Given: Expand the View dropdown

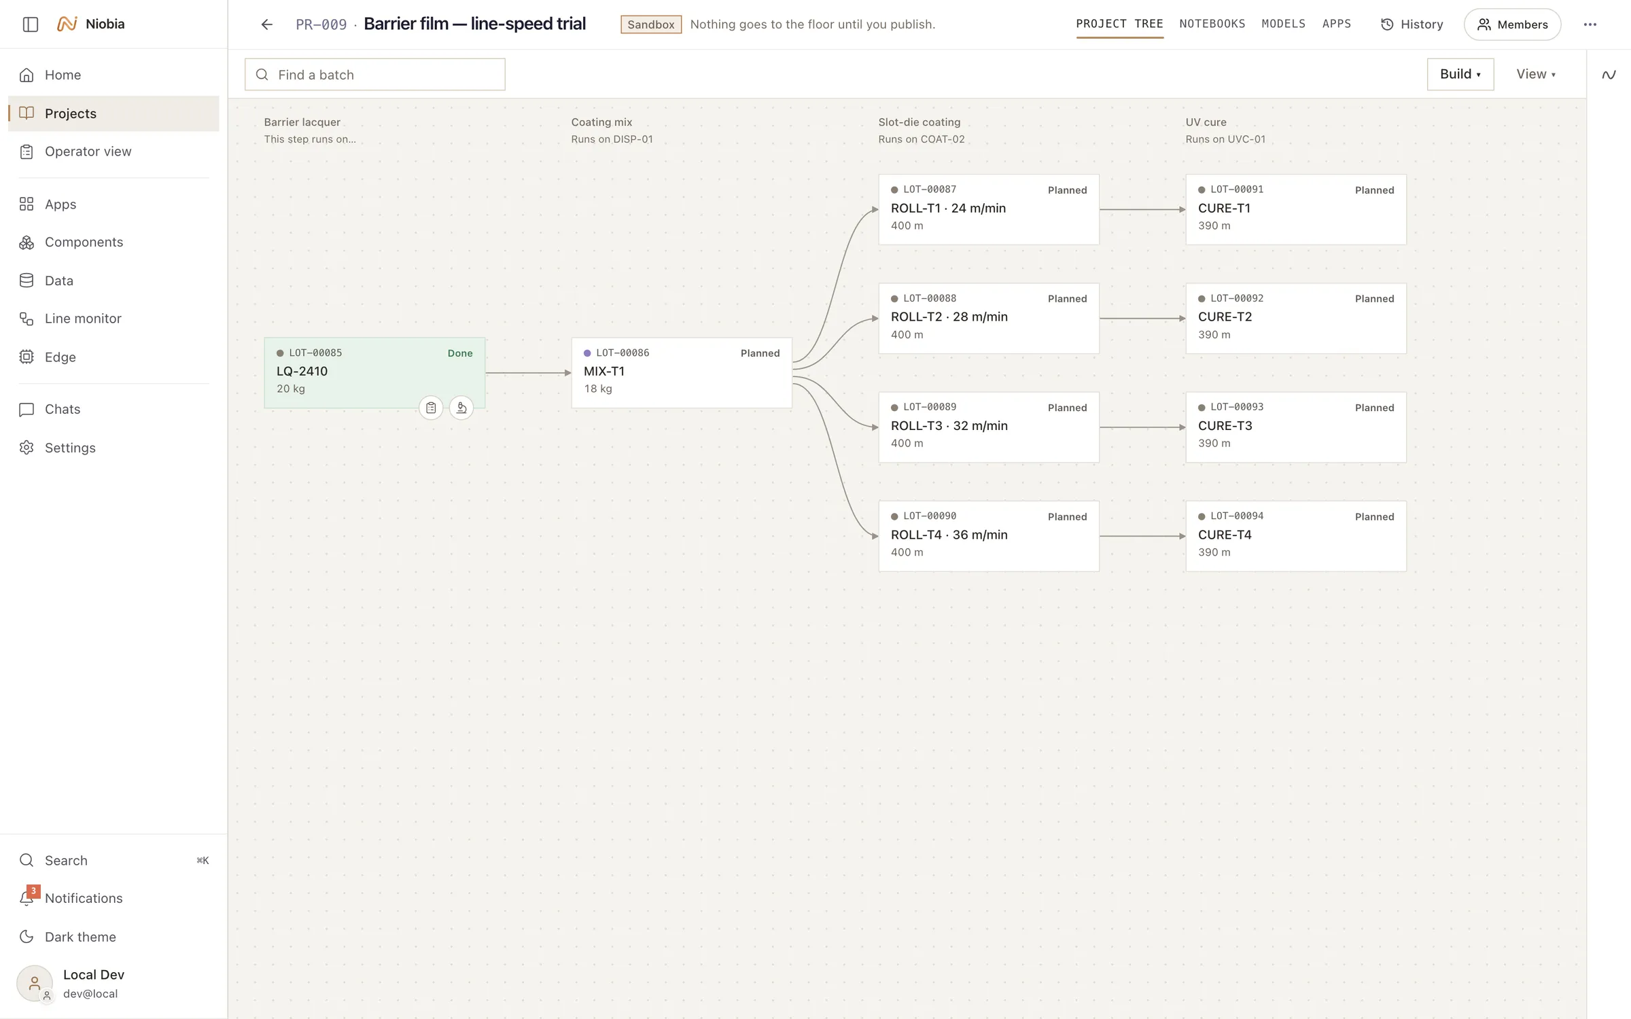Looking at the screenshot, I should tap(1536, 74).
